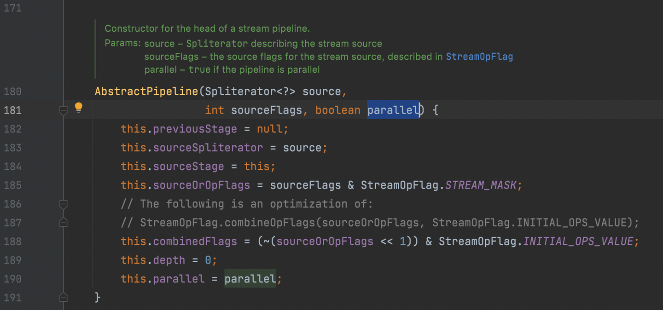Viewport: 663px width, 310px height.
Task: Collapse the constructor fold marker at line 181
Action: click(x=64, y=110)
